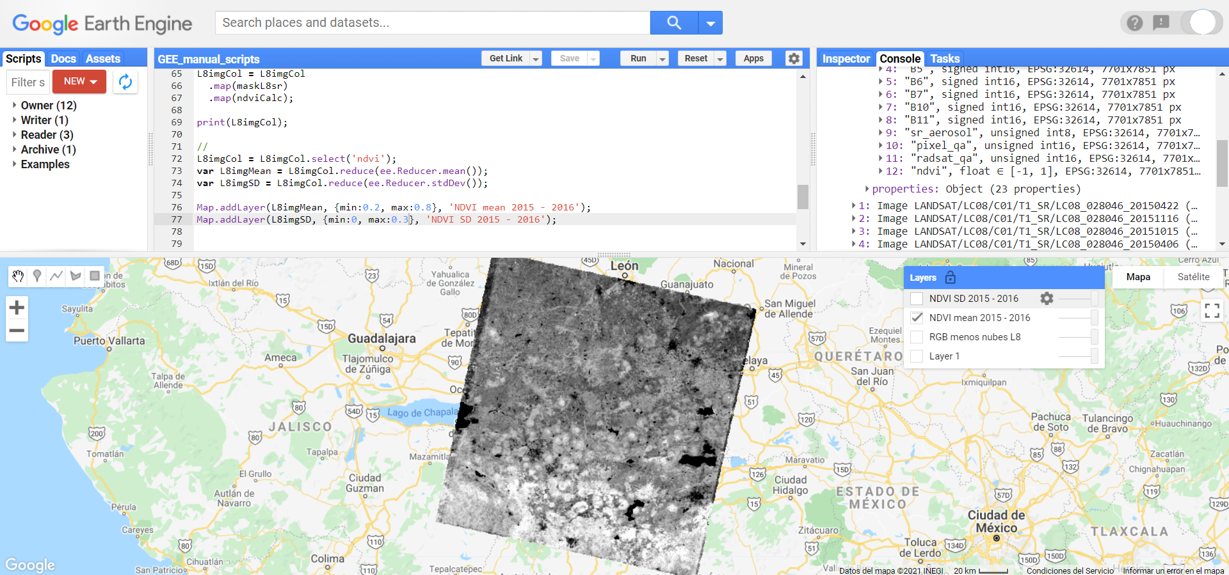Switch to the Console tab

[900, 59]
